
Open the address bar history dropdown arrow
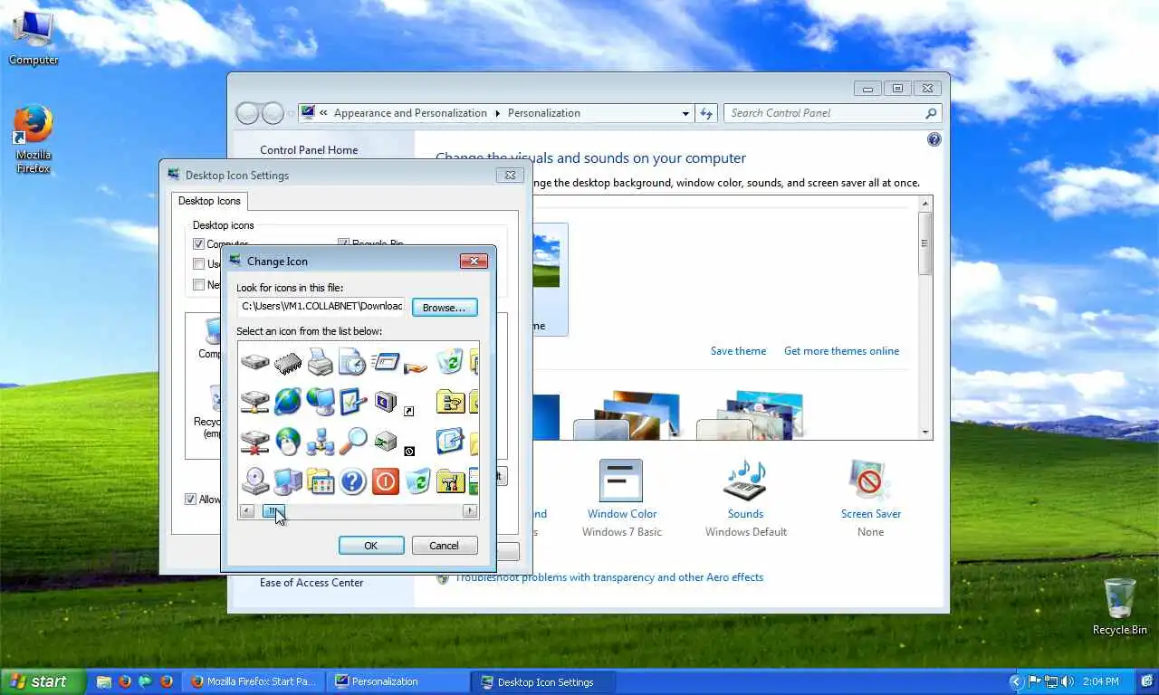click(x=685, y=113)
